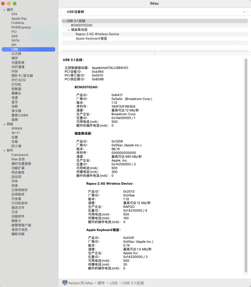This screenshot has height=287, width=251.
Task: Click 硬件 in the bottom path bar
Action: pos(101,283)
